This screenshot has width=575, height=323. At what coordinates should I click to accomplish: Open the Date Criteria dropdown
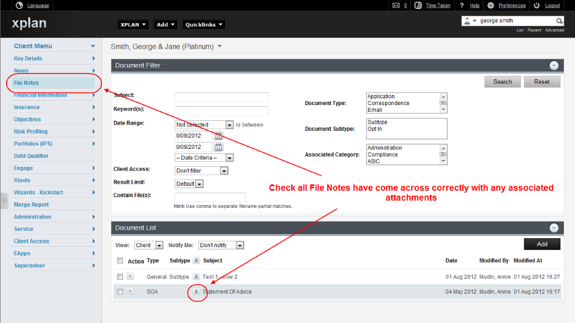[204, 158]
